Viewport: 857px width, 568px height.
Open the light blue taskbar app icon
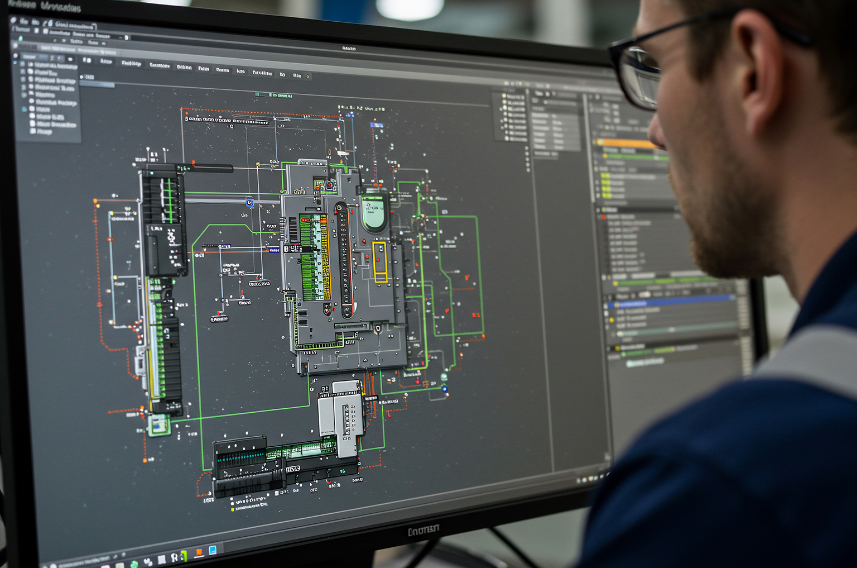point(213,550)
